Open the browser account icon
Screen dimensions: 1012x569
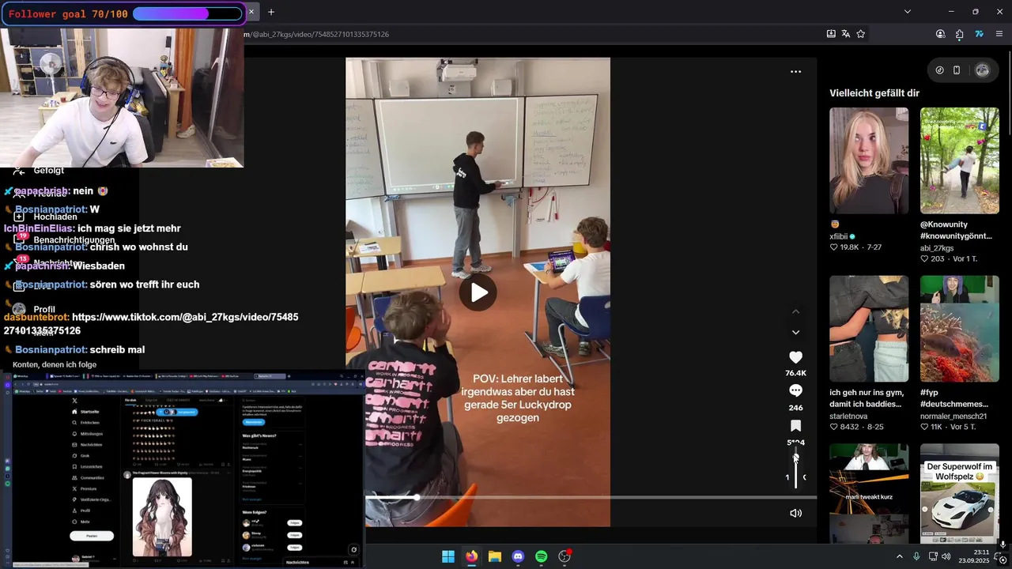point(940,34)
